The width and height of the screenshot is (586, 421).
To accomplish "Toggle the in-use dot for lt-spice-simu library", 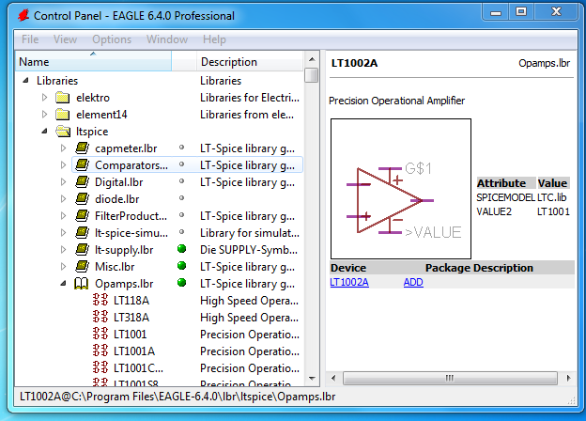I will (x=181, y=232).
